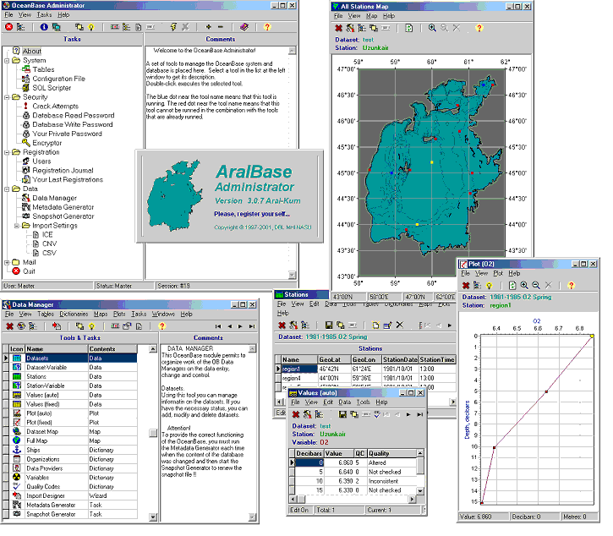Click scroll-down arrow of Data Manager tools list
The image size is (613, 536).
153,517
